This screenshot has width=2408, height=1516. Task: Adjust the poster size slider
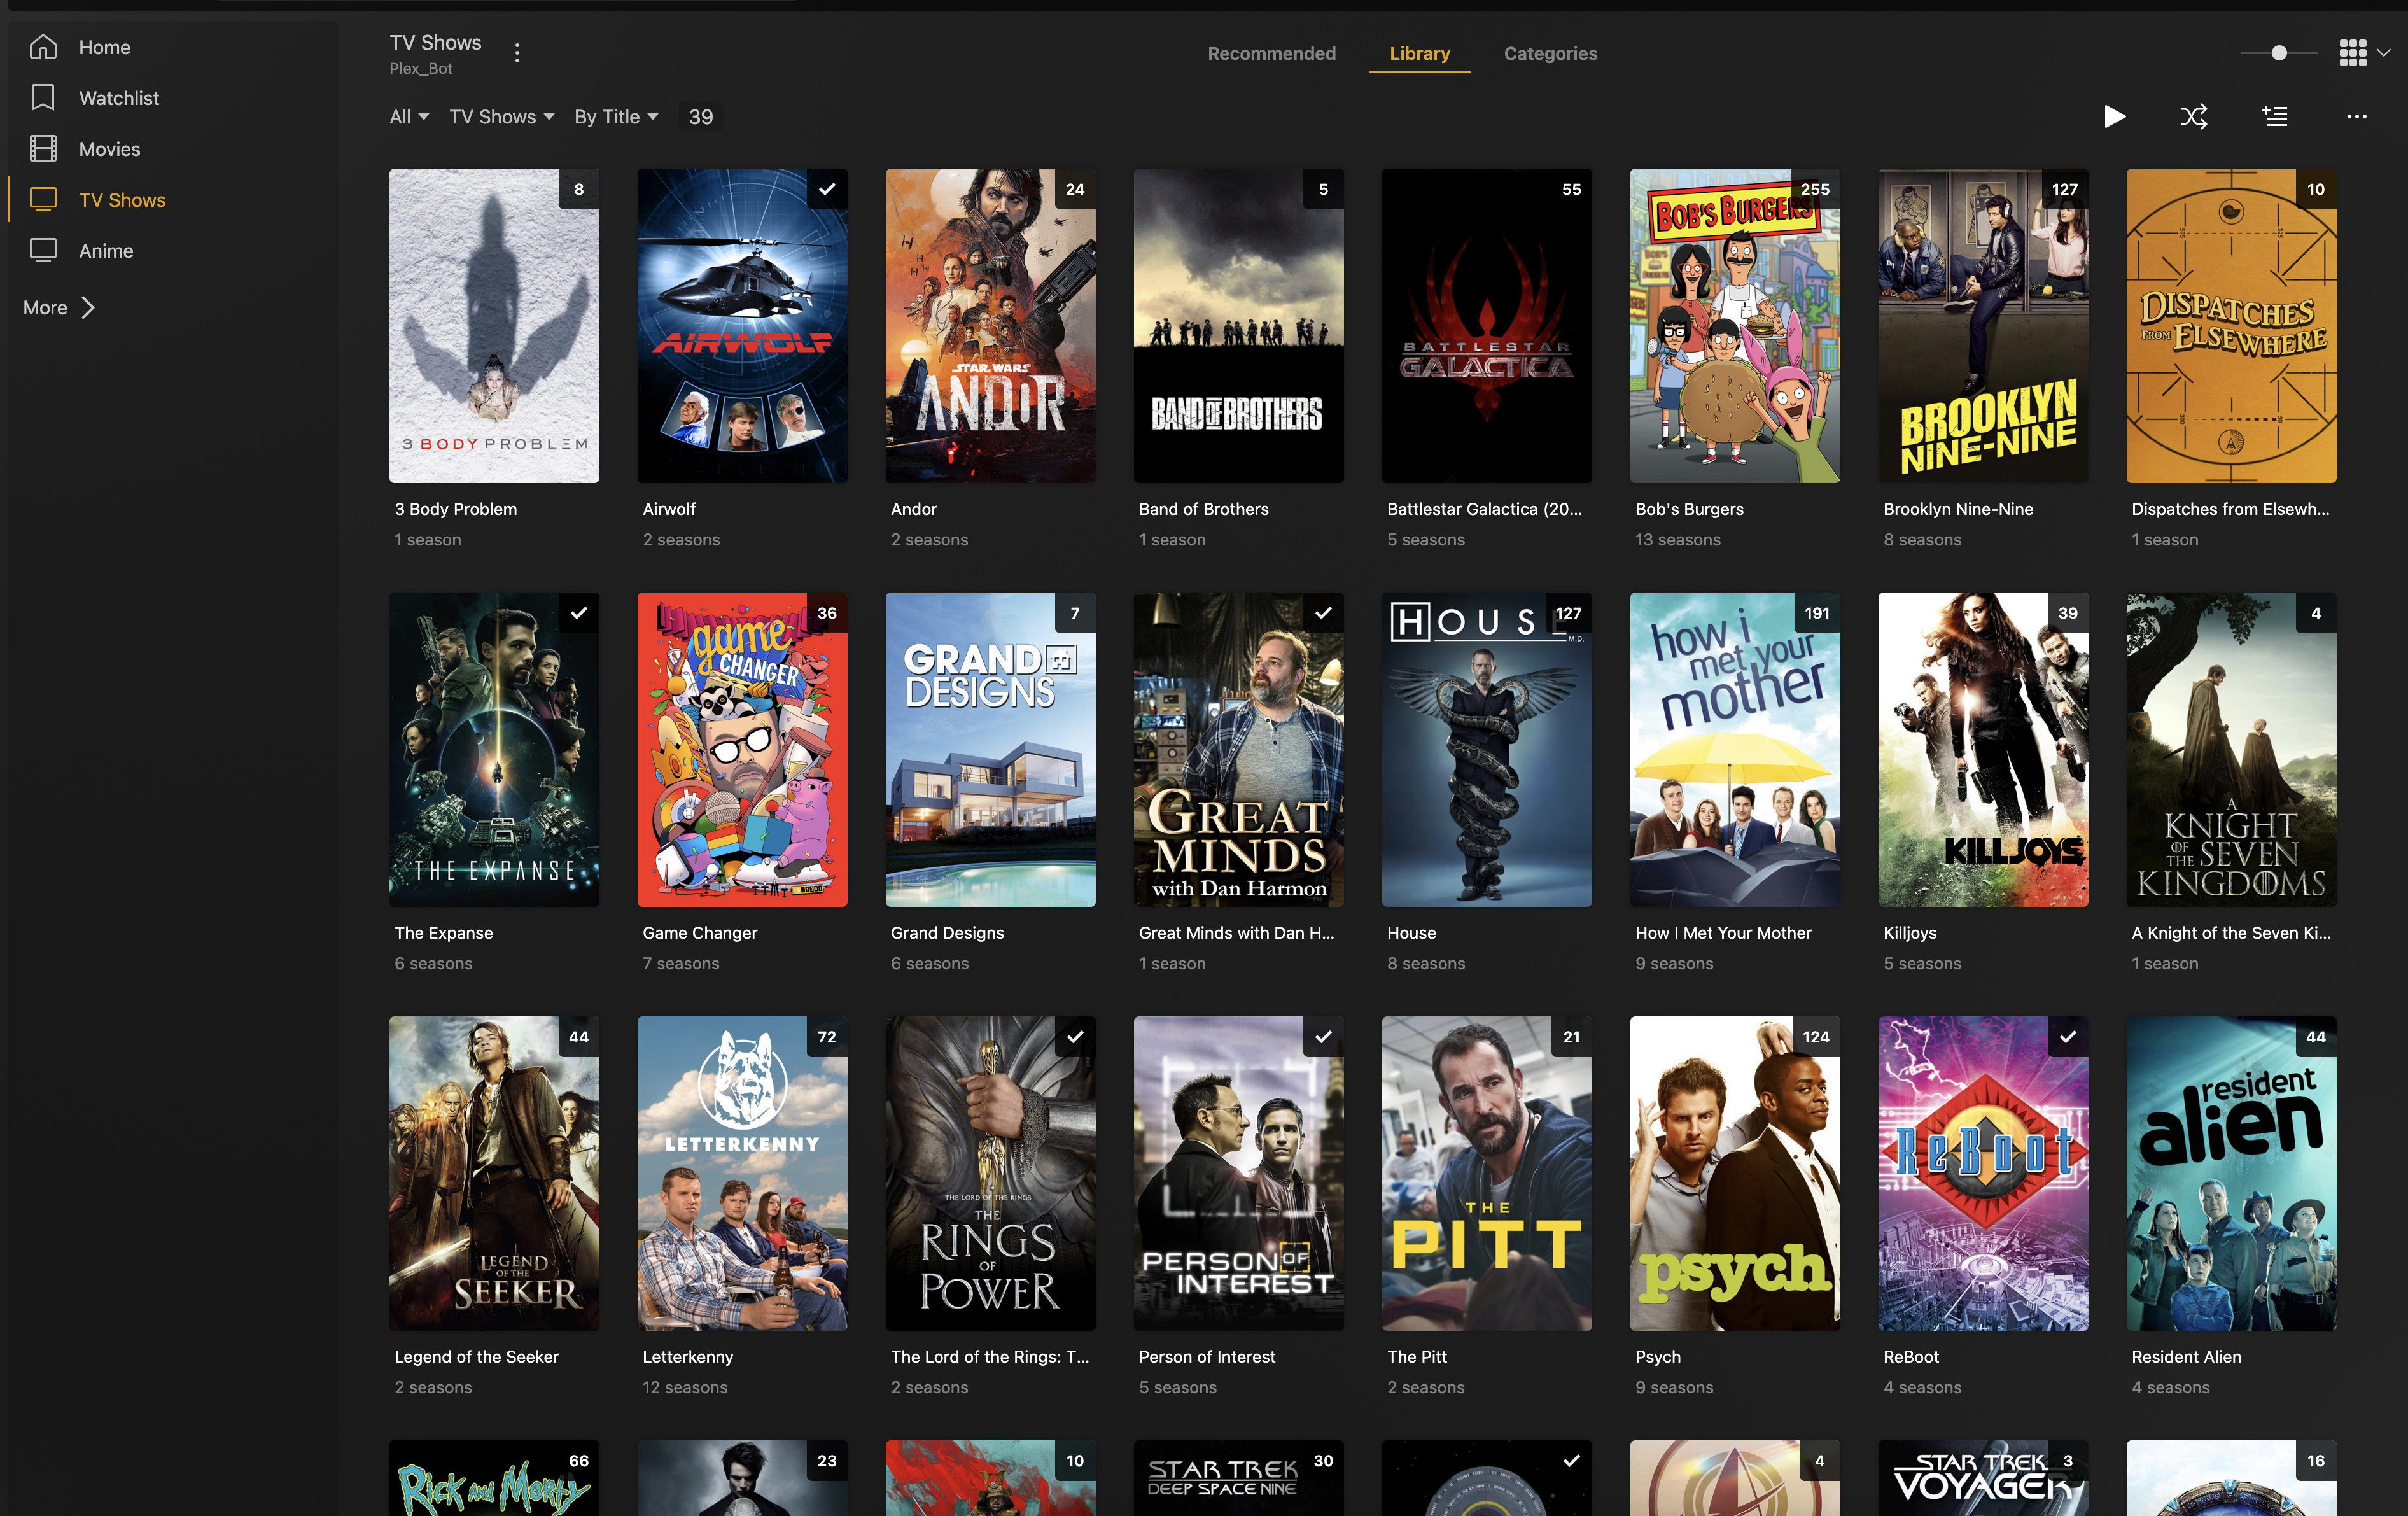coord(2279,53)
